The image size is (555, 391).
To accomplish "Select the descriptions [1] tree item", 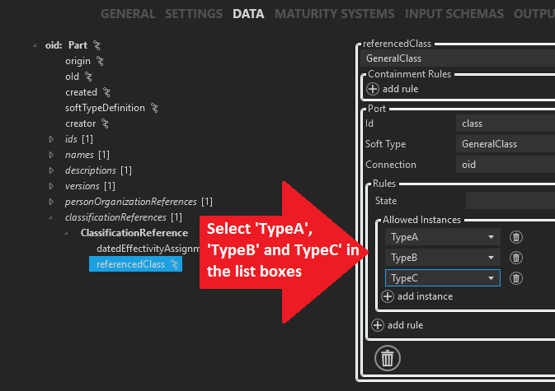I will (98, 170).
